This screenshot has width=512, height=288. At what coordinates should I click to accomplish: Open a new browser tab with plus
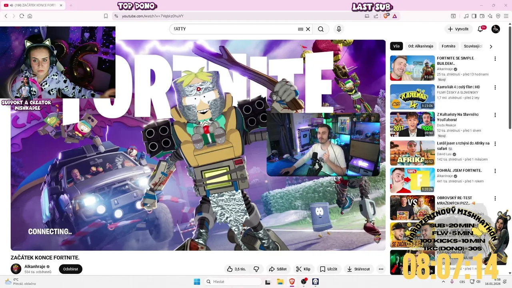[x=71, y=5]
